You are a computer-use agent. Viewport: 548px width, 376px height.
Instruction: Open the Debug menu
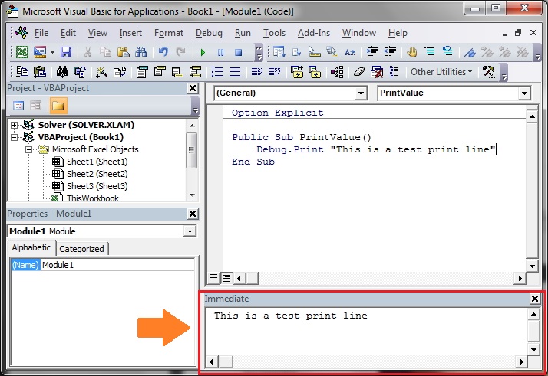209,33
